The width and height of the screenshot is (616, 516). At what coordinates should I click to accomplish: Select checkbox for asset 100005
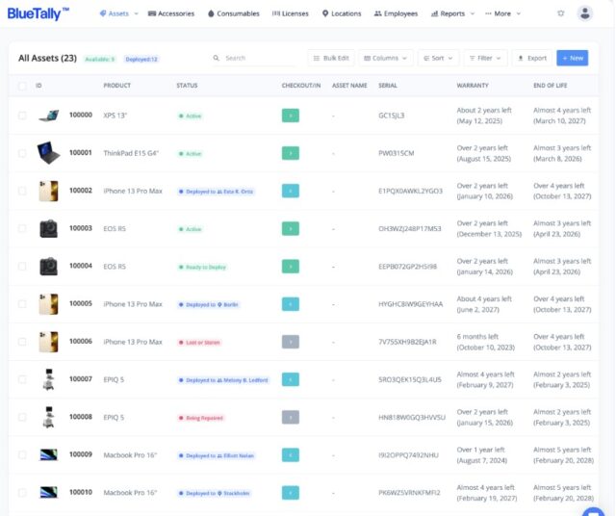[x=22, y=304]
